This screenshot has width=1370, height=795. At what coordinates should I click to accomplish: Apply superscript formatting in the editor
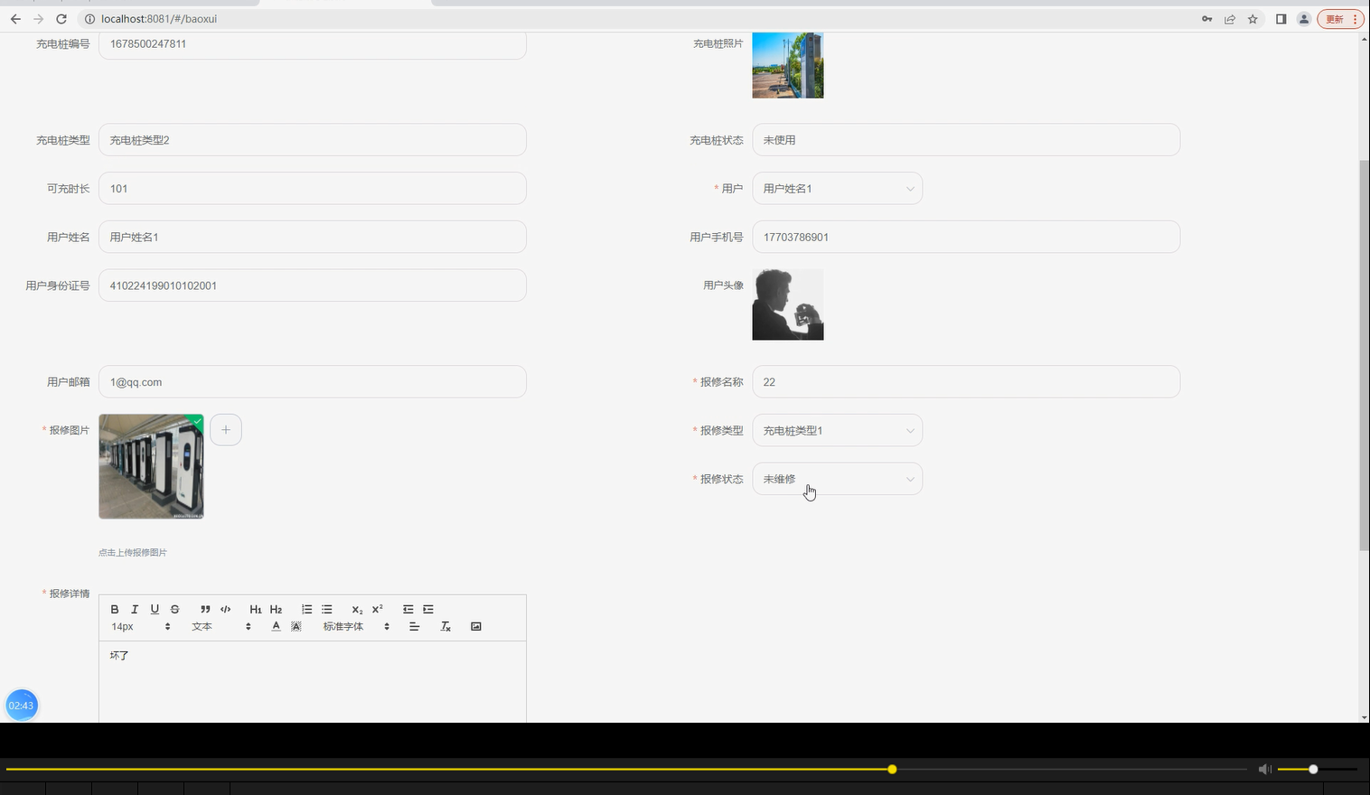377,609
